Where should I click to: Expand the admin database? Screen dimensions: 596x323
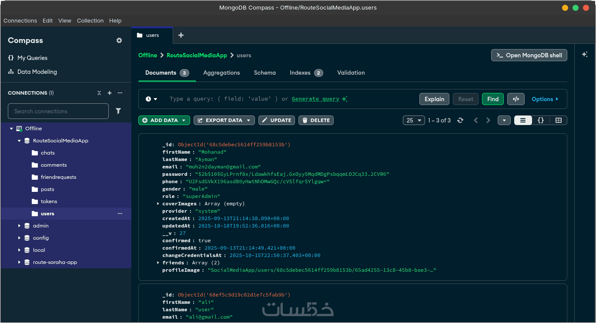pos(19,226)
